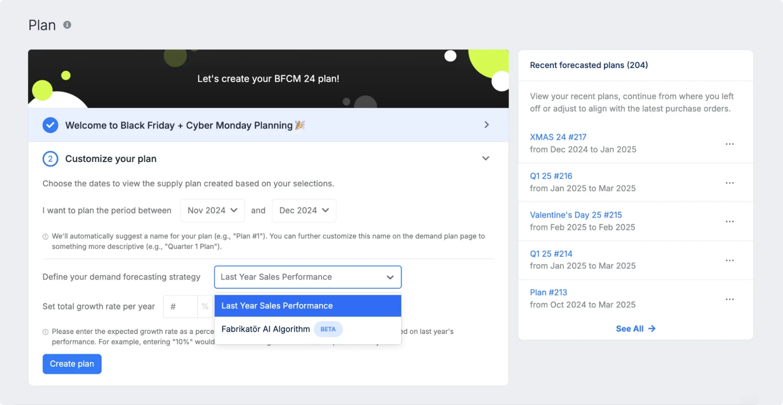Open the Plan #213 link
The image size is (783, 405).
click(548, 292)
